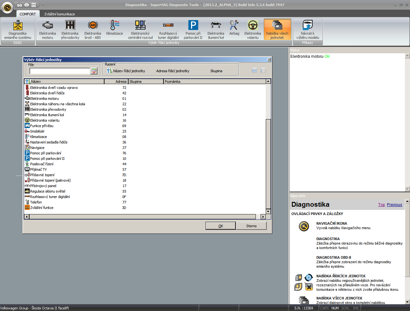Follow the Previous link in help panel

click(394, 205)
